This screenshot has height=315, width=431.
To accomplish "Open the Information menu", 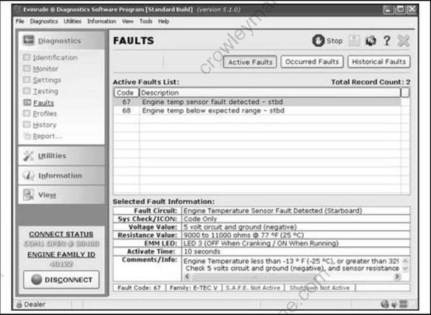I will click(101, 21).
